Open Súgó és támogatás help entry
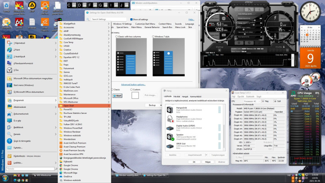 point(32,141)
